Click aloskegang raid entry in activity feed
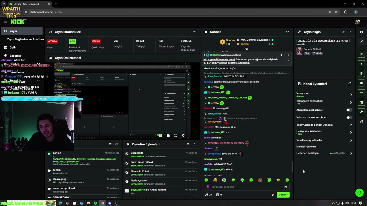Image resolution: width=367 pixels, height=206 pixels. (x=83, y=181)
